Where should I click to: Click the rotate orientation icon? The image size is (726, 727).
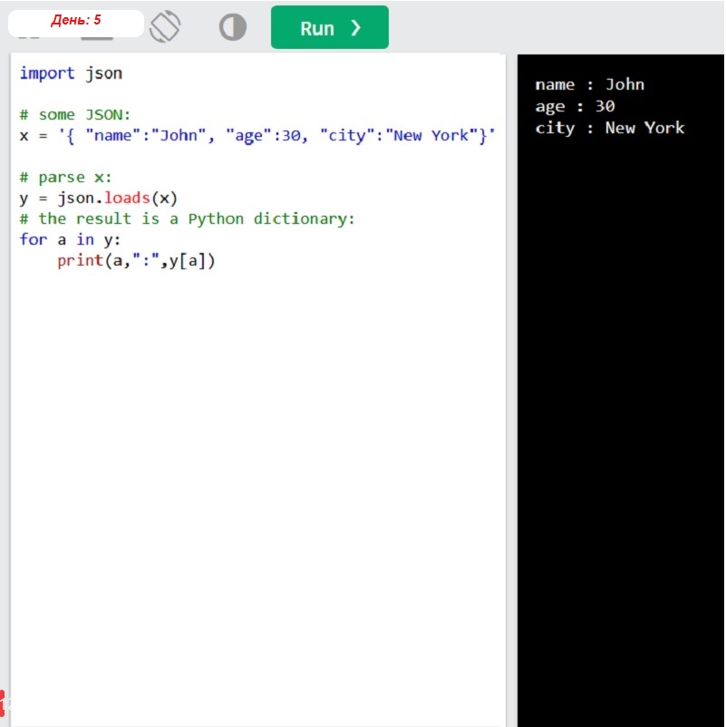165,27
